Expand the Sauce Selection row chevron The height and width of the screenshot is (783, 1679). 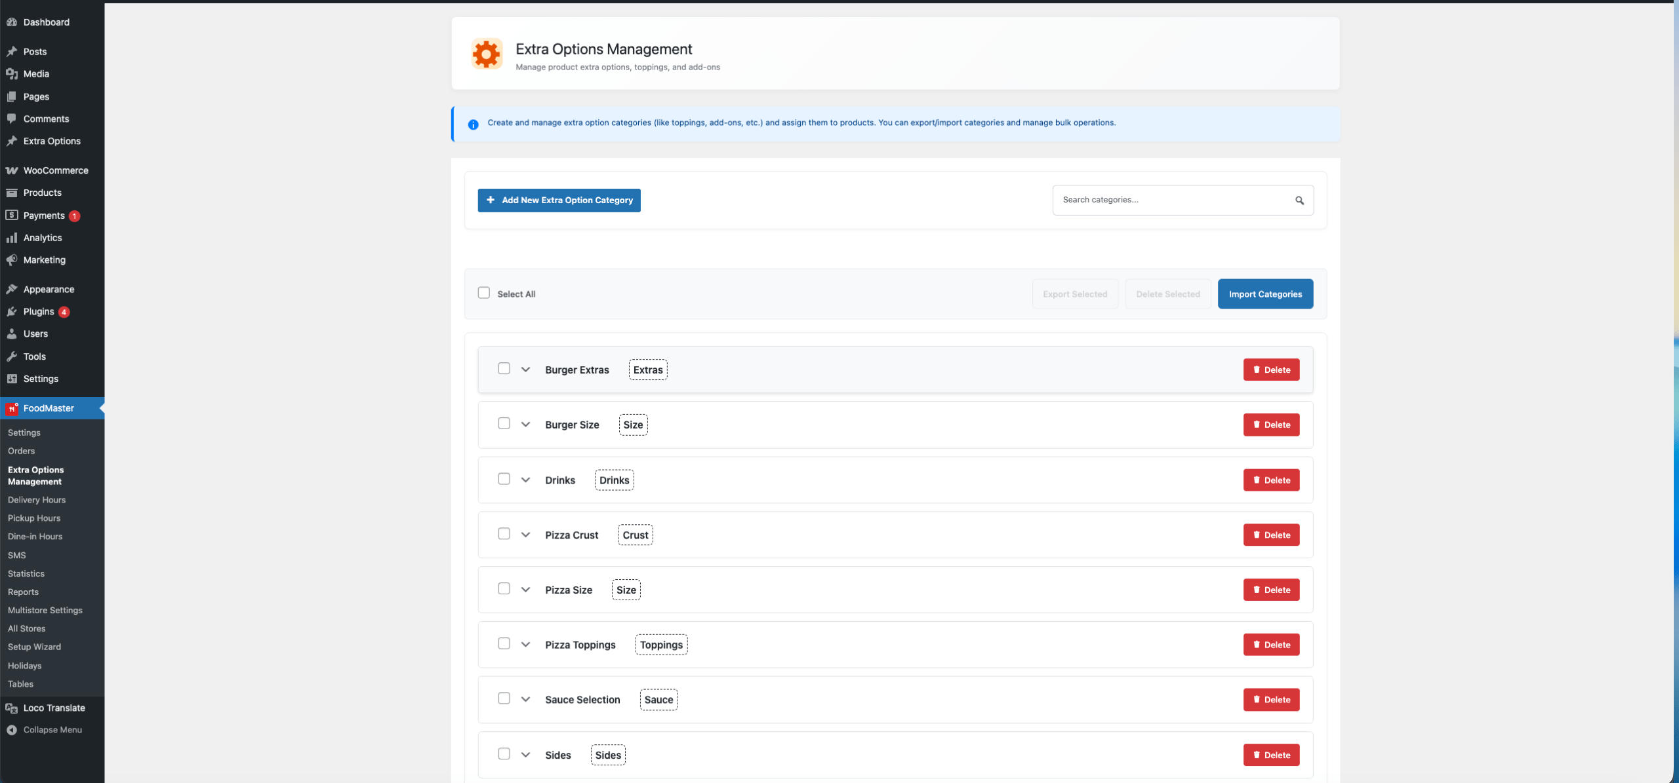click(x=525, y=698)
